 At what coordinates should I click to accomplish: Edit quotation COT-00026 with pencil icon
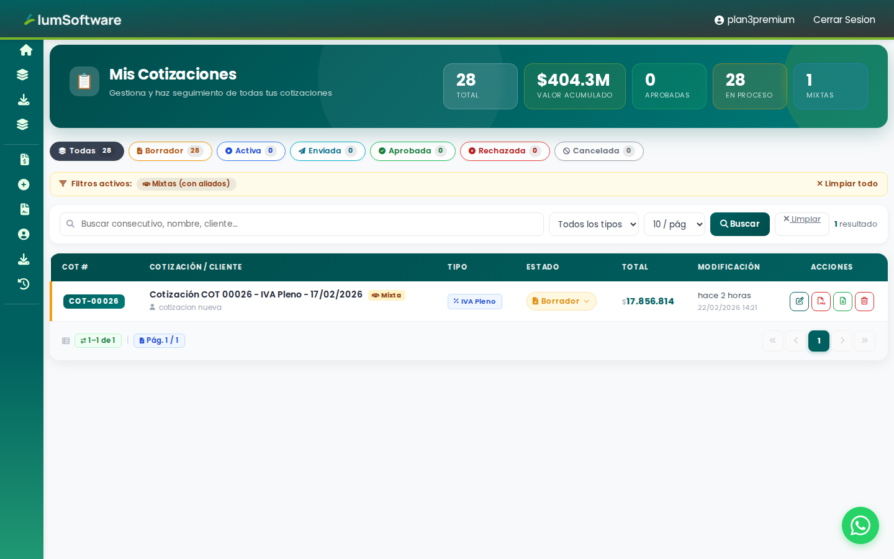(x=799, y=301)
